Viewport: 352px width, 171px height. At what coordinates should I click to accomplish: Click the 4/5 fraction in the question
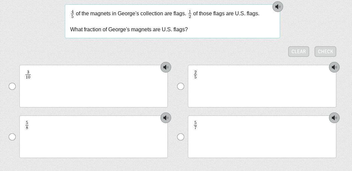72,14
